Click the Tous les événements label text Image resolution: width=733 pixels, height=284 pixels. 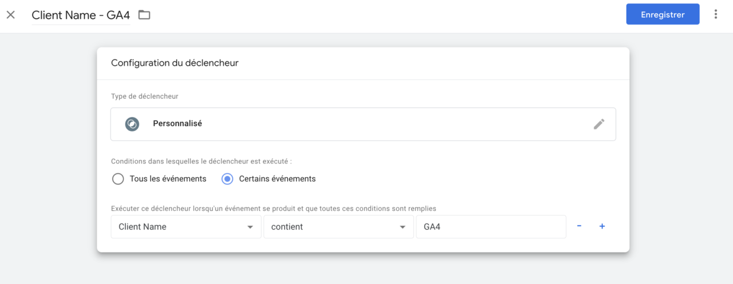point(168,179)
